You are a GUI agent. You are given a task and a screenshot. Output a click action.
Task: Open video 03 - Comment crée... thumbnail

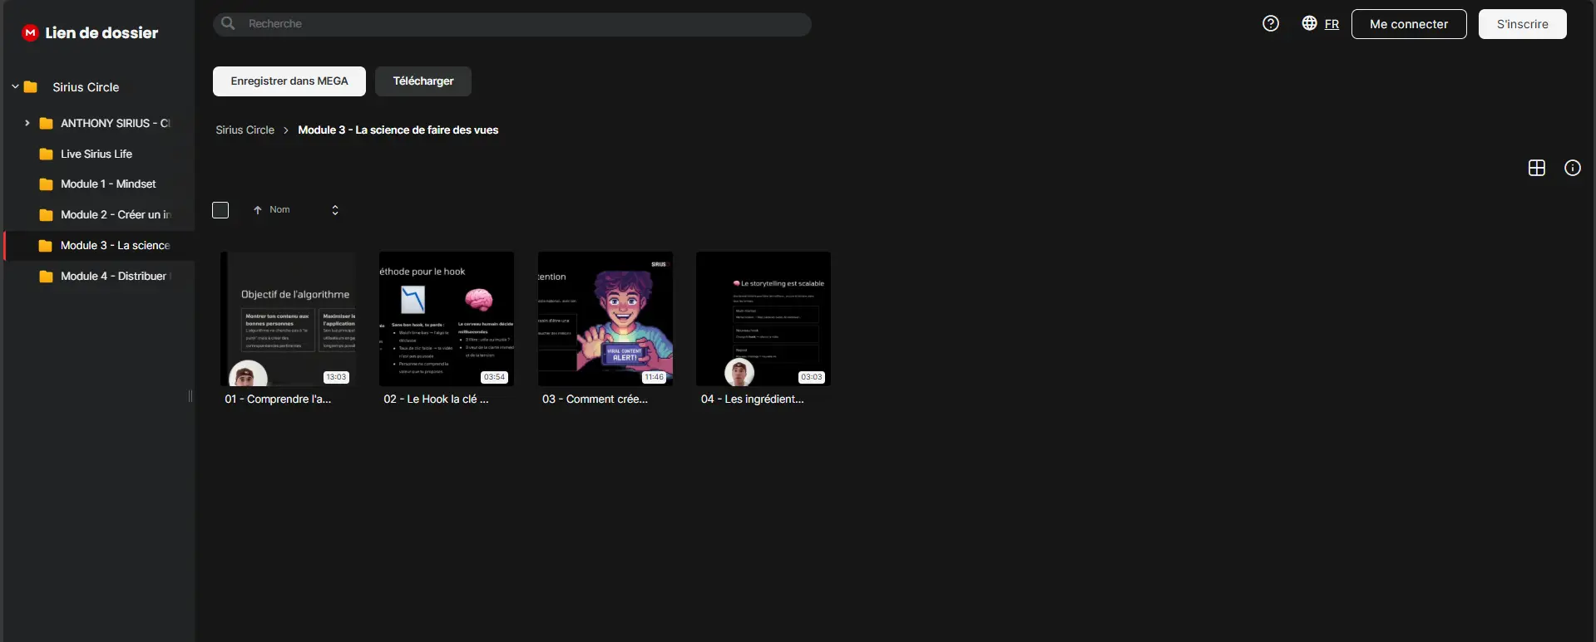(605, 319)
